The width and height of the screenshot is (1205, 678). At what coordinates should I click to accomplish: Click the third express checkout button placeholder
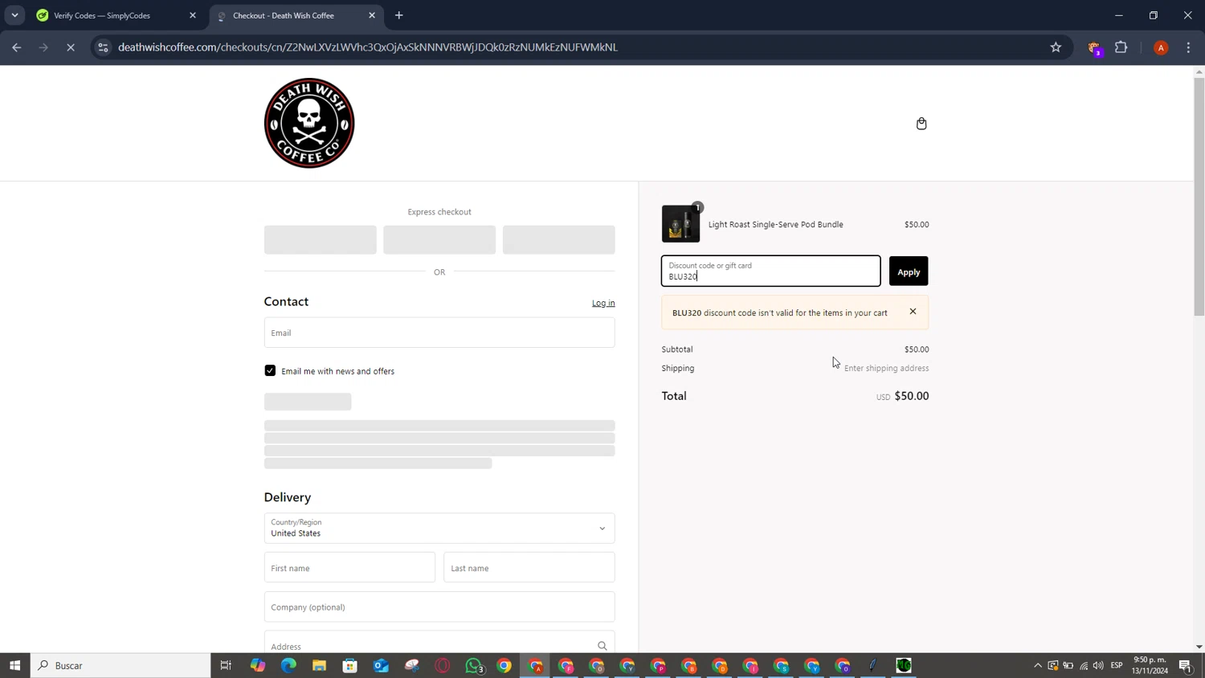pyautogui.click(x=558, y=239)
